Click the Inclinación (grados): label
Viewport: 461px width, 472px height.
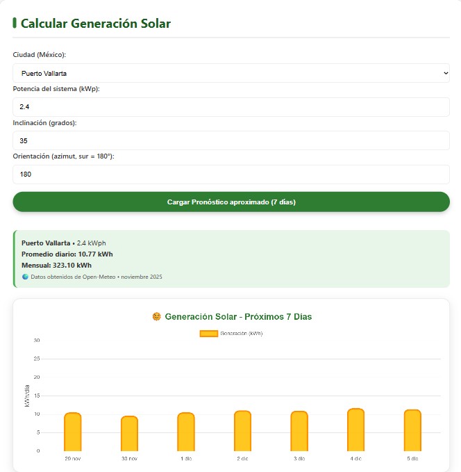(45, 123)
